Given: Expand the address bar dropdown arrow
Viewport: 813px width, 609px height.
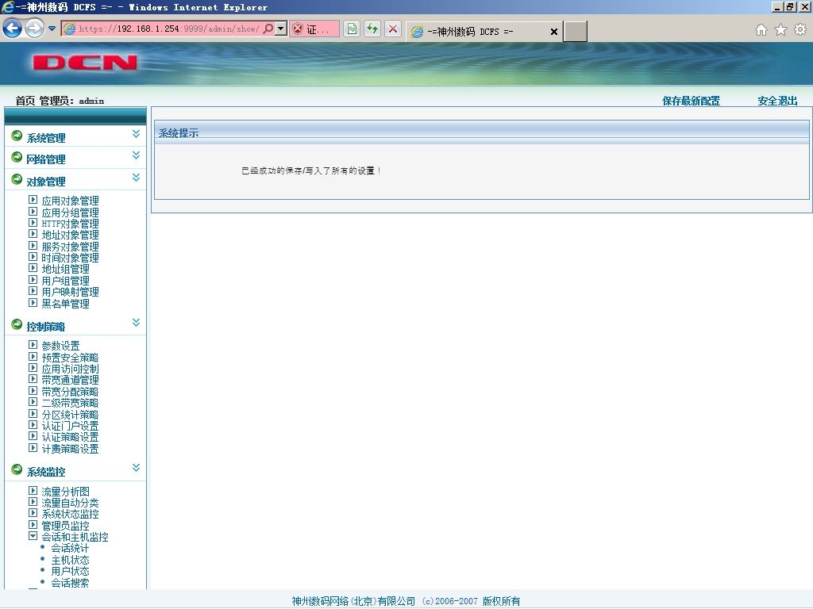Looking at the screenshot, I should pos(280,29).
